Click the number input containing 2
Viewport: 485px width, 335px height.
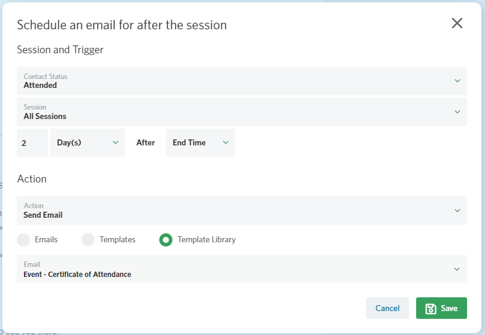(32, 142)
